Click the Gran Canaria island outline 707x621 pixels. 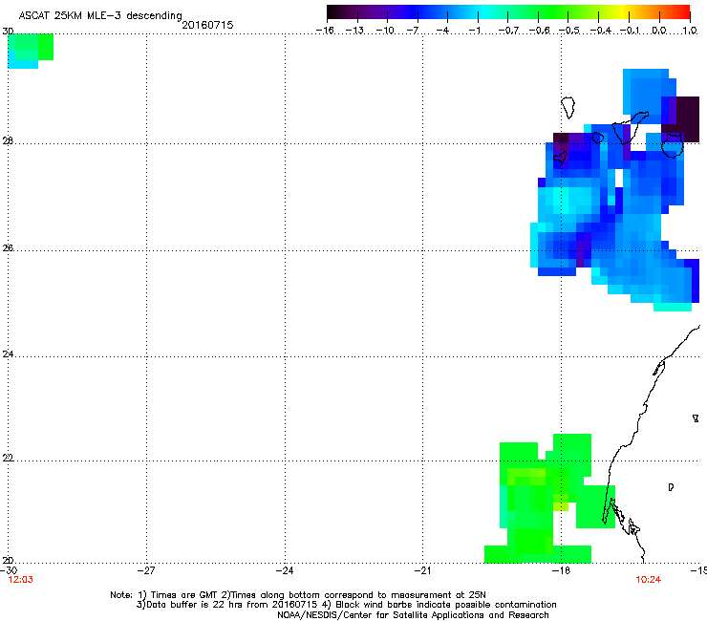point(673,145)
